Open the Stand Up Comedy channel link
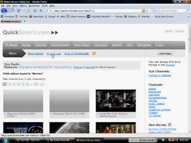The height and width of the screenshot is (143, 191). pyautogui.click(x=160, y=110)
